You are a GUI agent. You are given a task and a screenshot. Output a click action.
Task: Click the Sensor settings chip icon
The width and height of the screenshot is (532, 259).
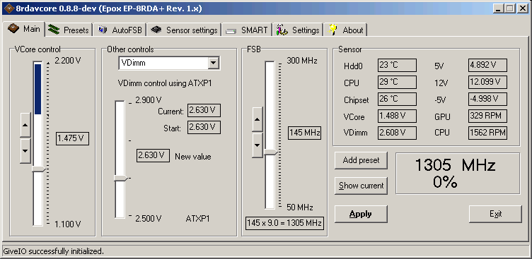(x=156, y=30)
